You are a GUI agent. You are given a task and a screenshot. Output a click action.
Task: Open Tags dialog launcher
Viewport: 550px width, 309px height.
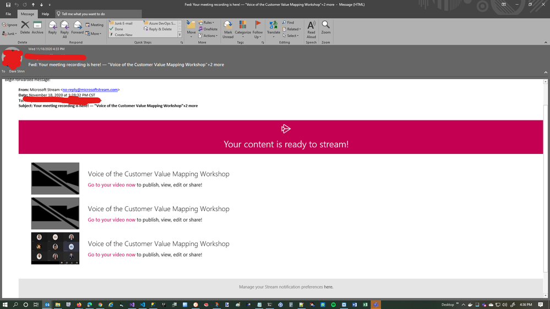coord(263,42)
